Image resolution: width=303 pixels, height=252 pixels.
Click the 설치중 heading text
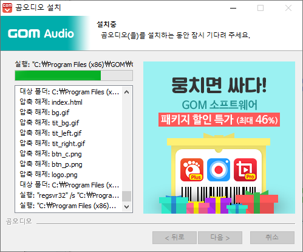(106, 24)
